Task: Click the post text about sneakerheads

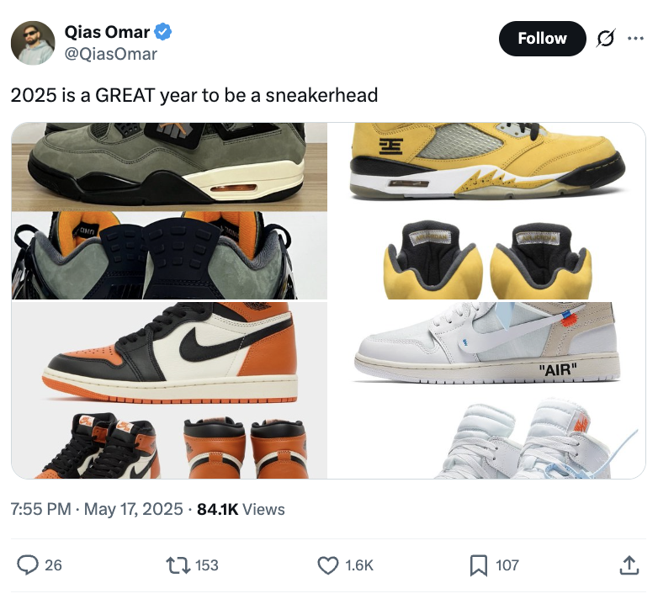Action: [x=194, y=95]
